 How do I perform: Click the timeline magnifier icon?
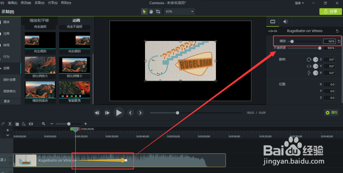coord(44,124)
